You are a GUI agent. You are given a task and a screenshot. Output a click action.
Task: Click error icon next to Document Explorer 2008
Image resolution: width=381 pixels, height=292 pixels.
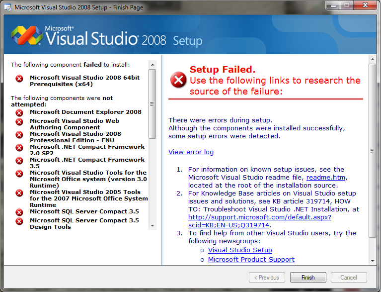[x=19, y=112]
